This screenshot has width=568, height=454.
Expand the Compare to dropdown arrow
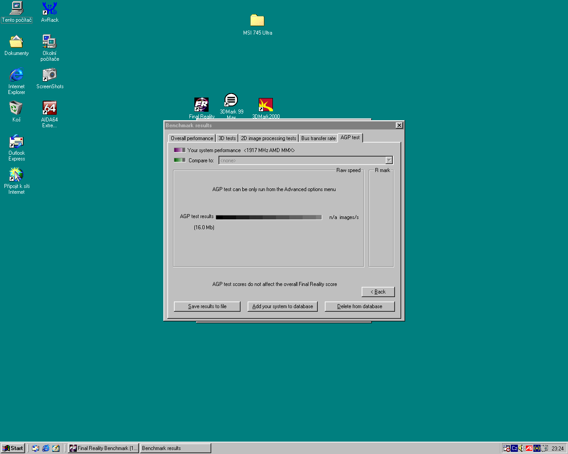389,160
